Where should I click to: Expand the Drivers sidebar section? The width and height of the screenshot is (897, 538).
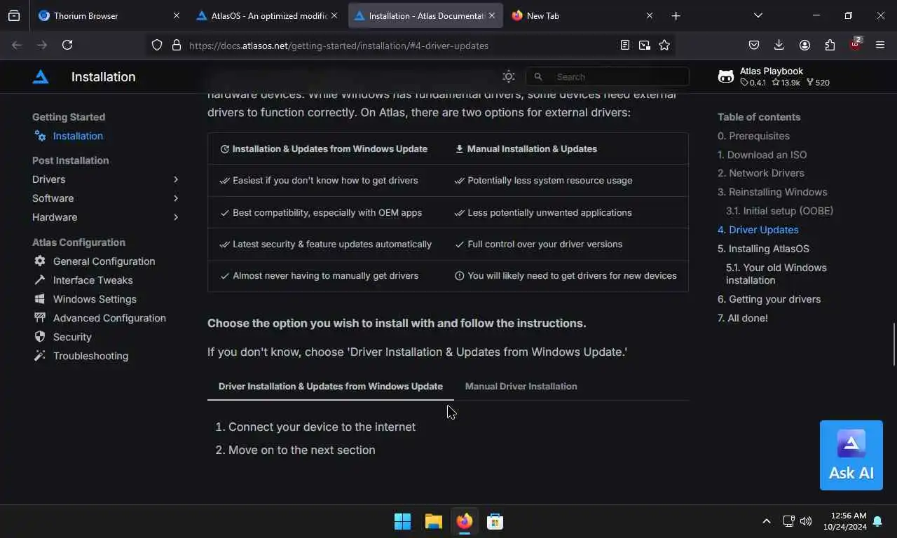pyautogui.click(x=105, y=179)
